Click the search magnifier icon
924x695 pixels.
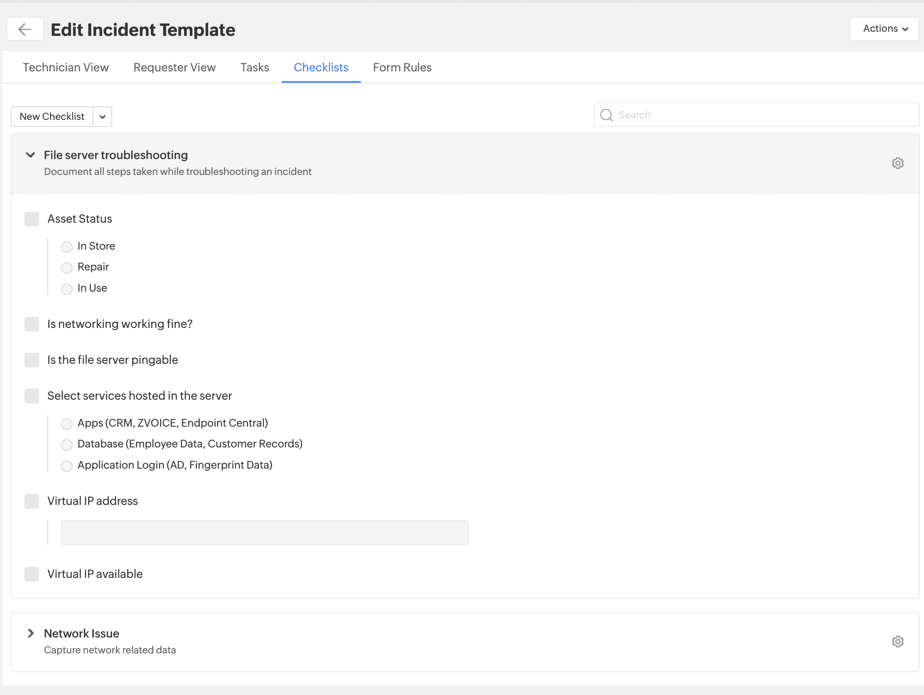606,115
